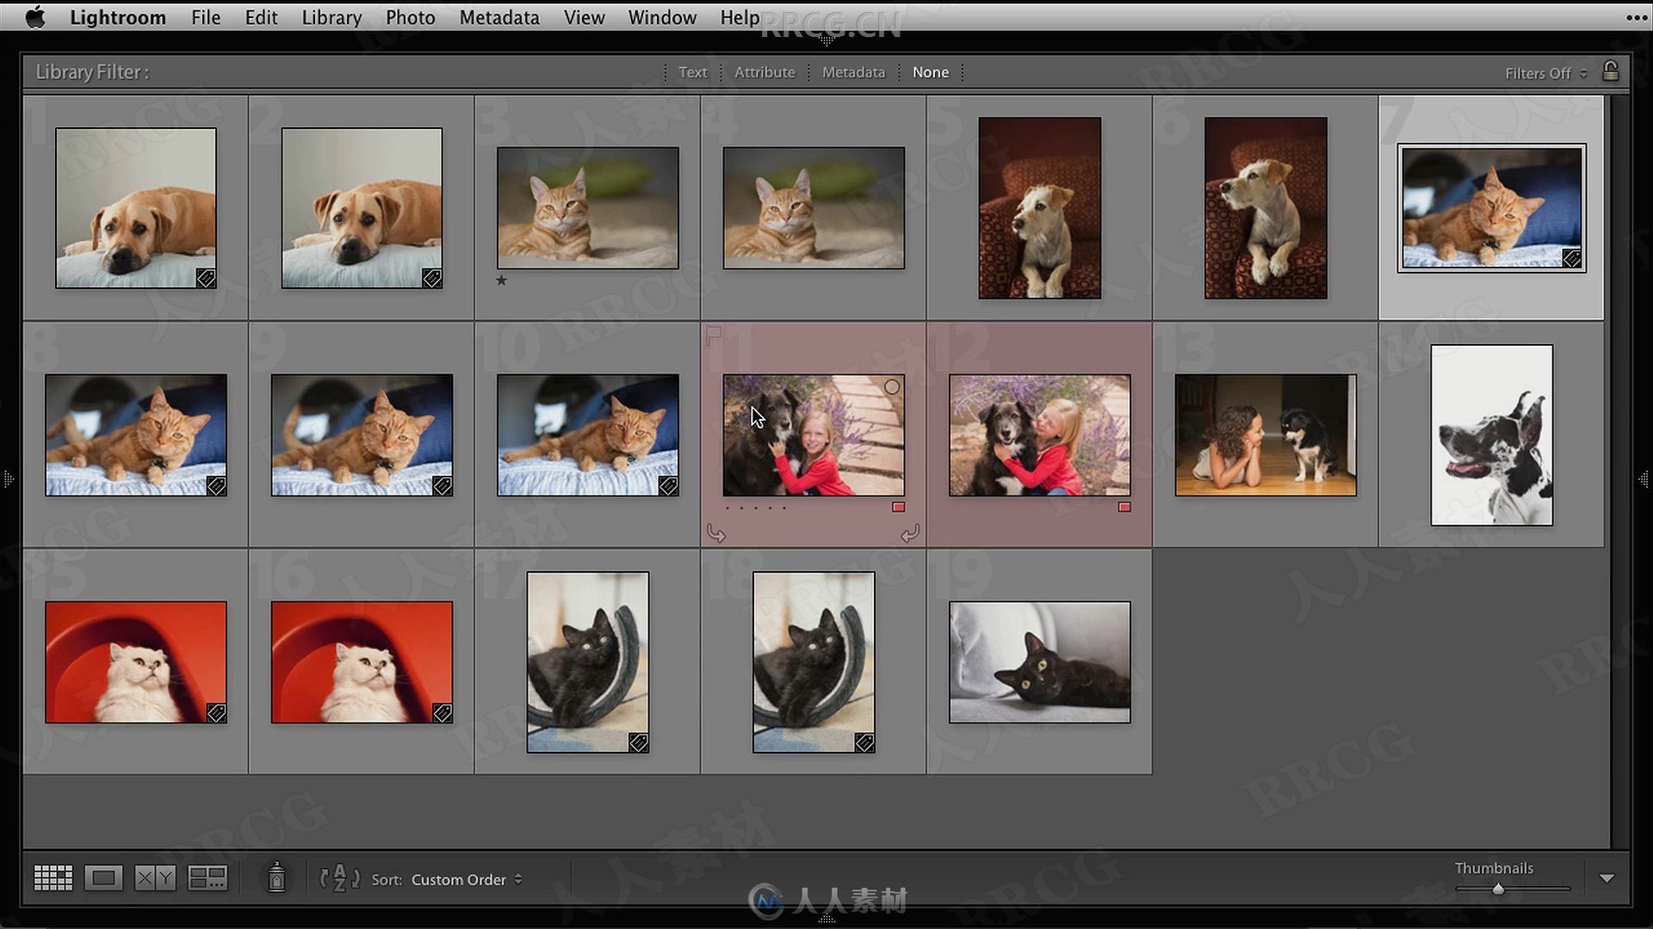Click the menu bar overflow dots icon
The image size is (1653, 929).
[x=1637, y=17]
